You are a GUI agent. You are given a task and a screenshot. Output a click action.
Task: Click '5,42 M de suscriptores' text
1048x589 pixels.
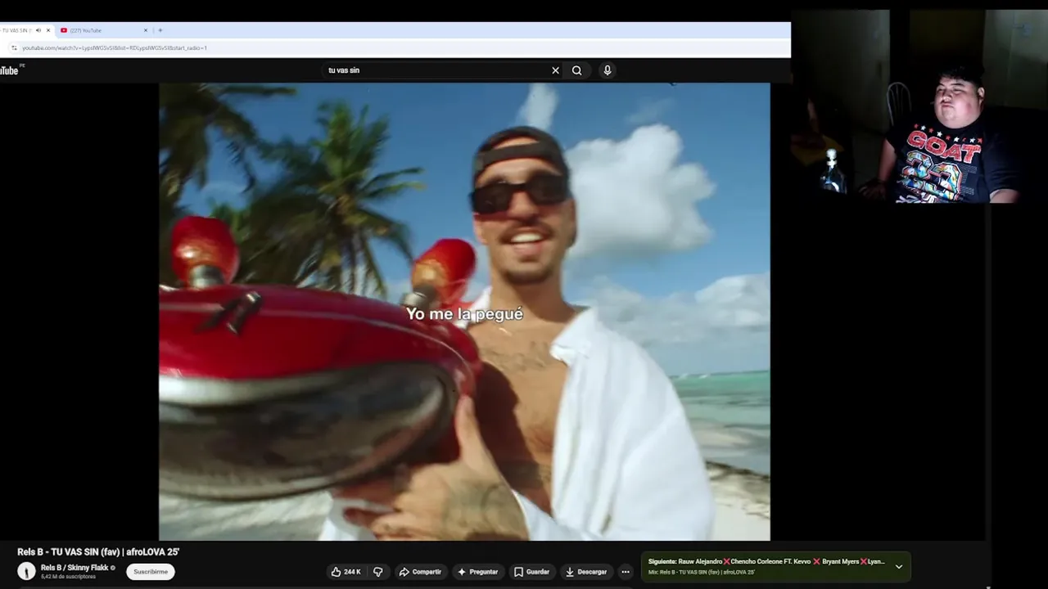tap(68, 577)
